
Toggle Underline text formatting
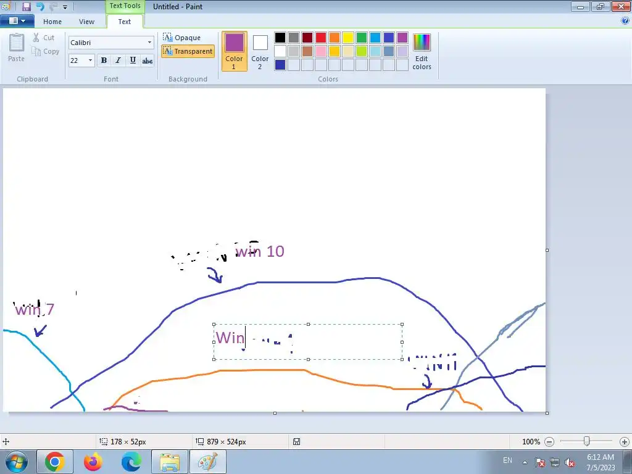point(133,60)
